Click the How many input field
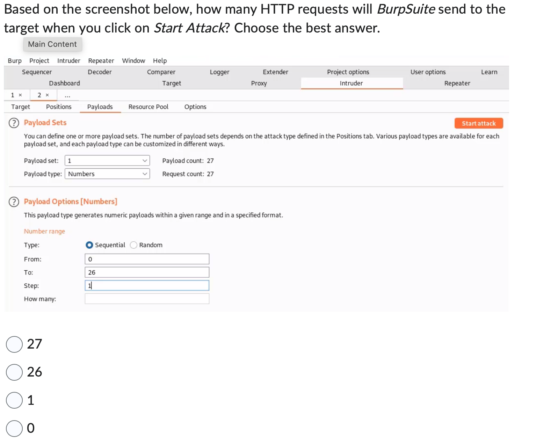Image resolution: width=543 pixels, height=438 pixels. click(147, 299)
